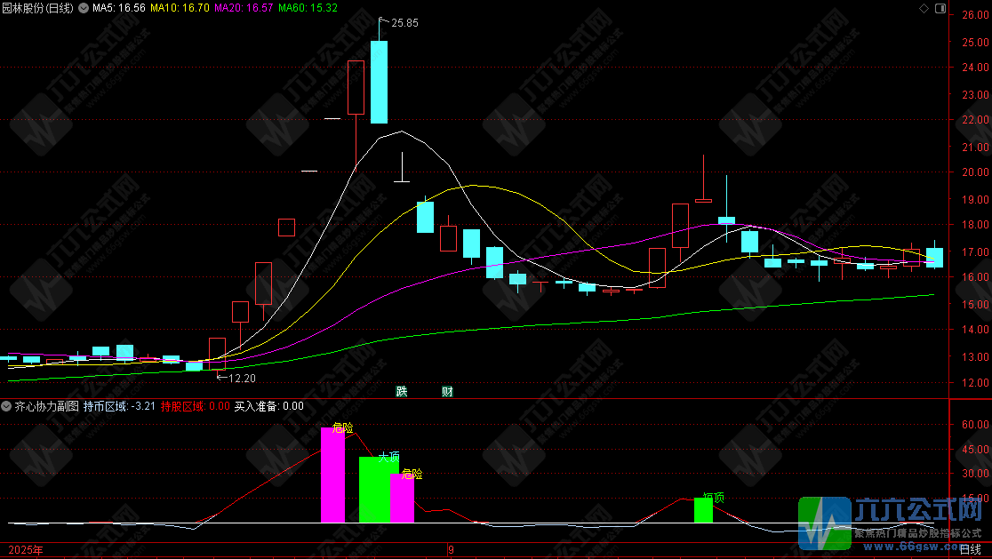Click the diamond icon at top right
992x559 pixels.
924,8
